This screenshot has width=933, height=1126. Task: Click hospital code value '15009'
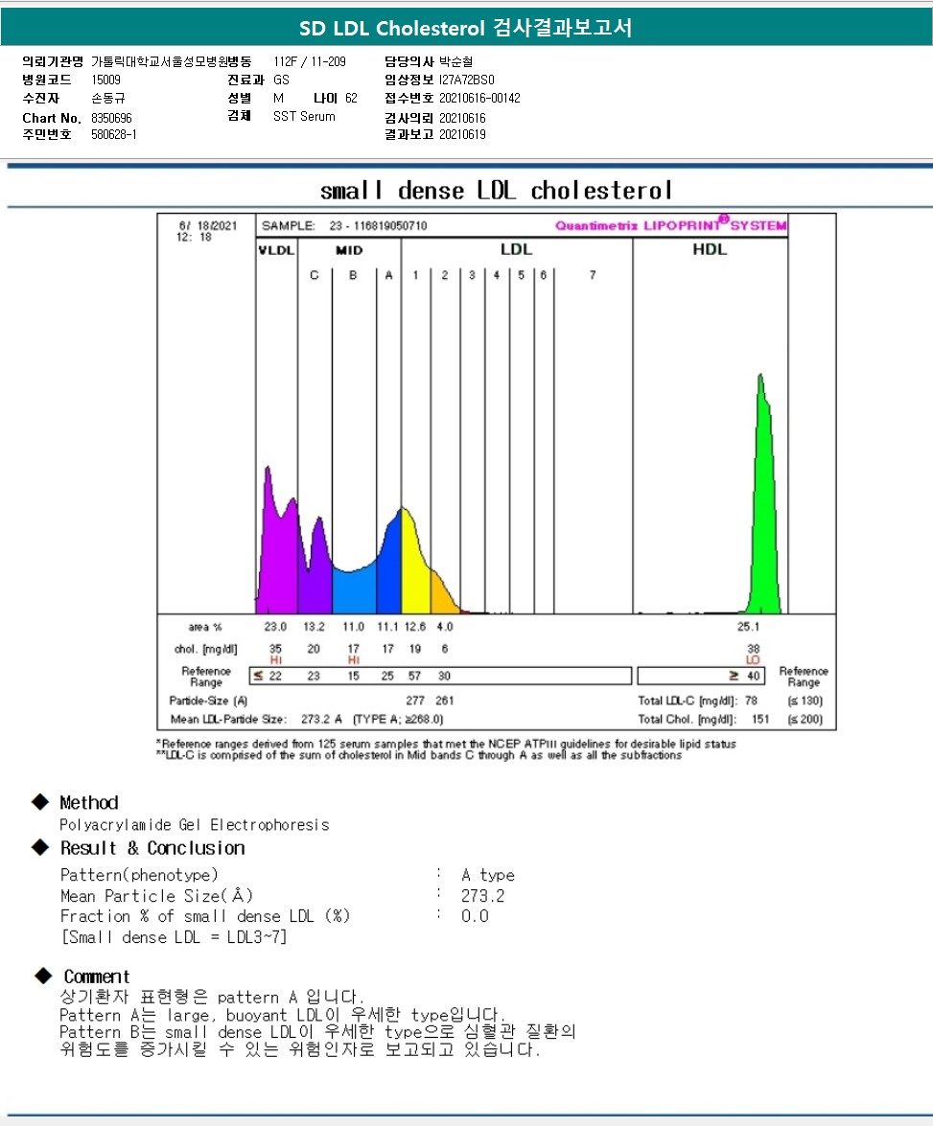105,80
